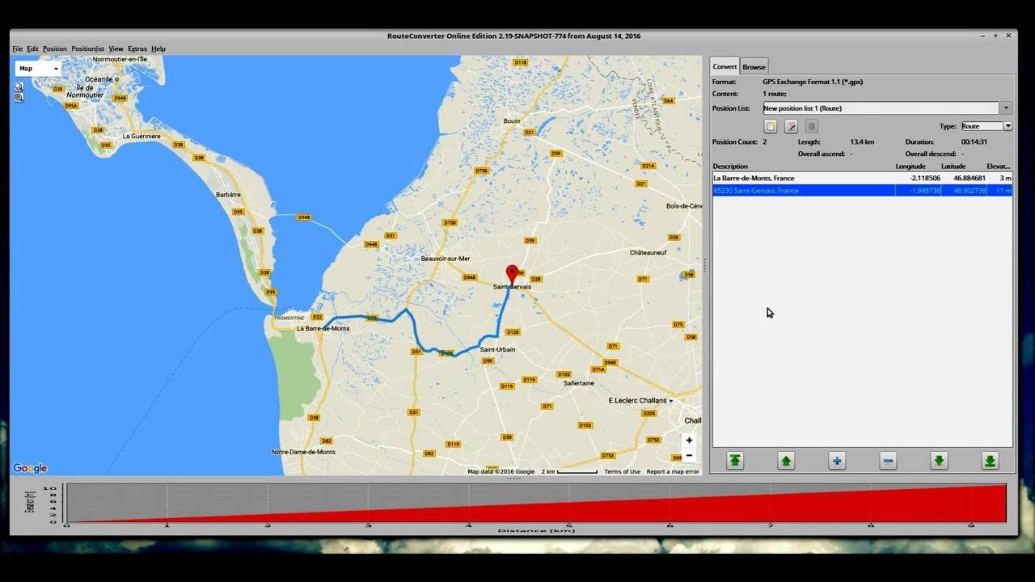
Task: Click the Sallertaine map label
Action: pyautogui.click(x=579, y=383)
